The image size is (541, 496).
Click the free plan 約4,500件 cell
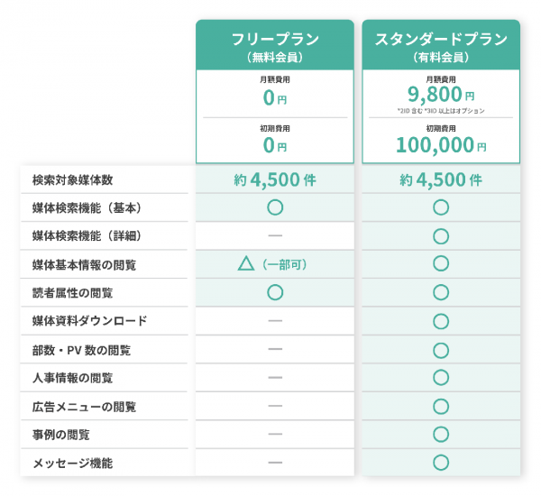click(275, 179)
